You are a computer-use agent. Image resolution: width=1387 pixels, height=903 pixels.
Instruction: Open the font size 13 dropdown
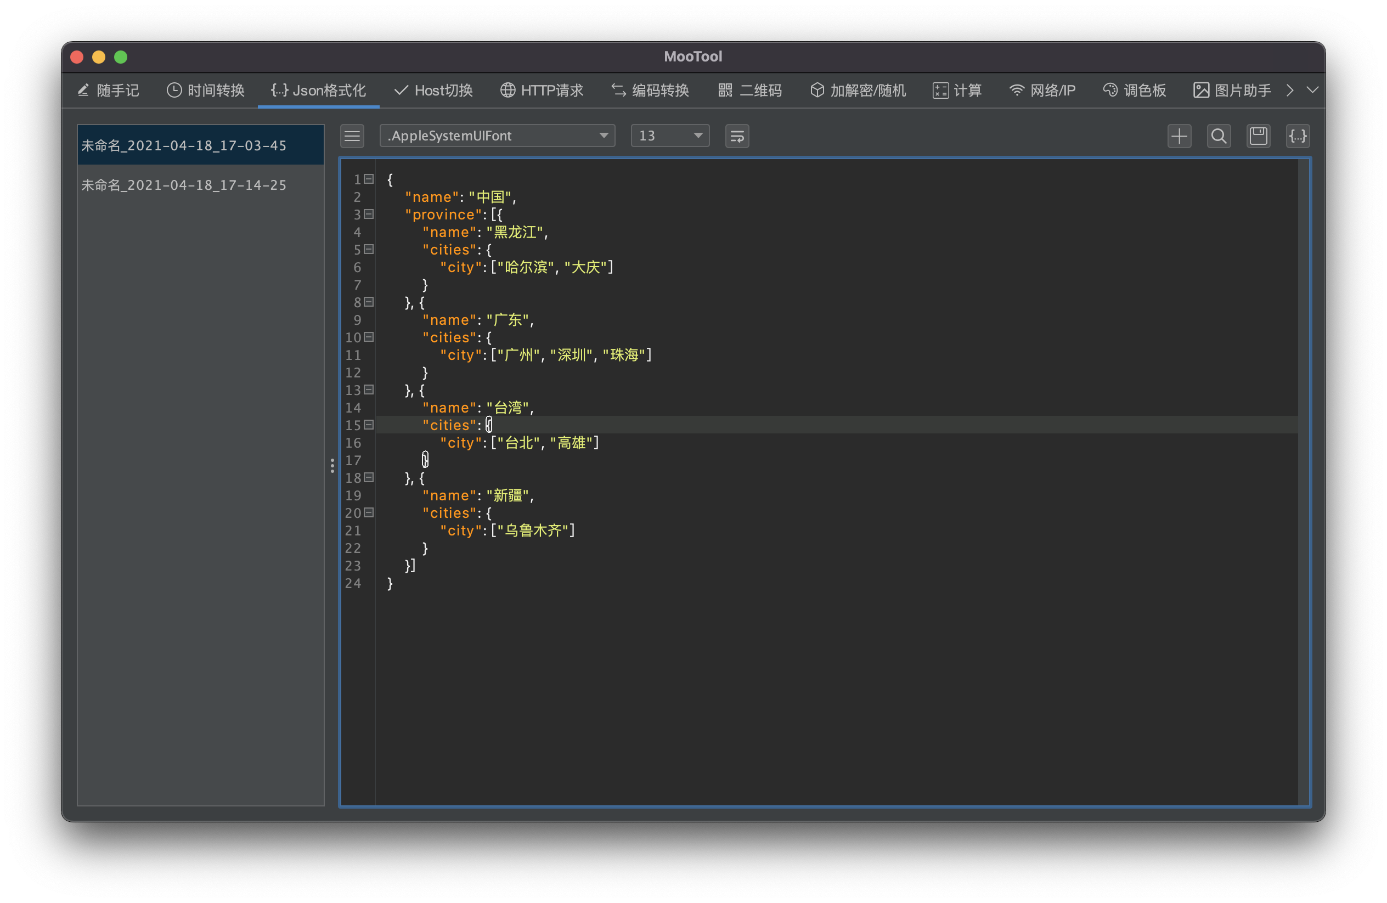pyautogui.click(x=669, y=136)
